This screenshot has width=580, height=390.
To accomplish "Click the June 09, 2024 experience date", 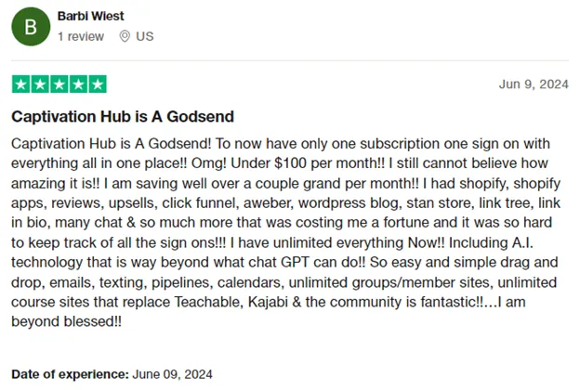I will click(172, 374).
